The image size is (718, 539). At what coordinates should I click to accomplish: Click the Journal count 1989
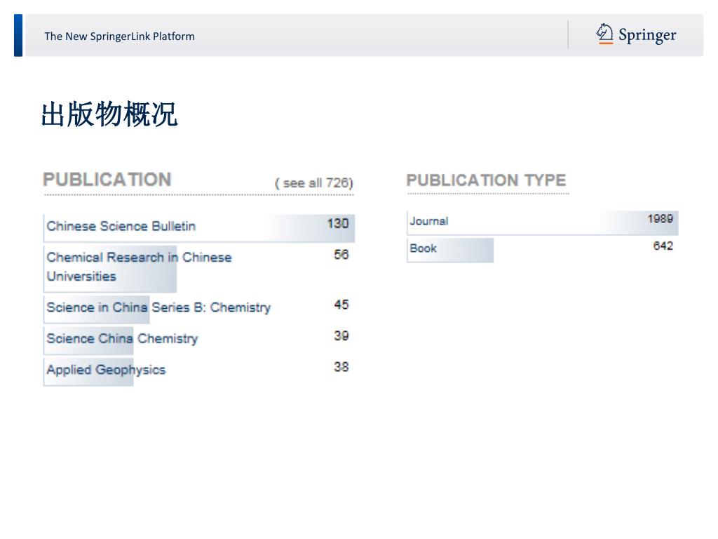[x=660, y=219]
